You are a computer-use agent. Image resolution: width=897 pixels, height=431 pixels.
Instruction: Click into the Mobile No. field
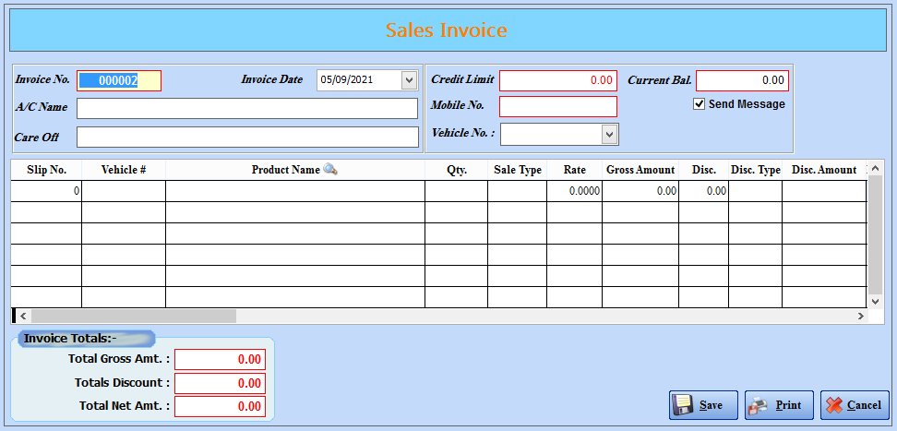(x=558, y=106)
